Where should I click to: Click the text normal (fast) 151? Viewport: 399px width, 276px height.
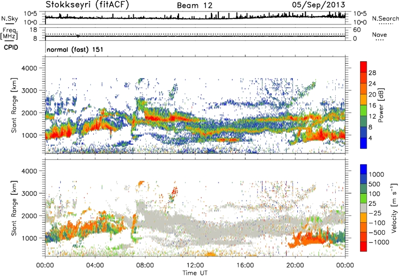click(x=75, y=49)
